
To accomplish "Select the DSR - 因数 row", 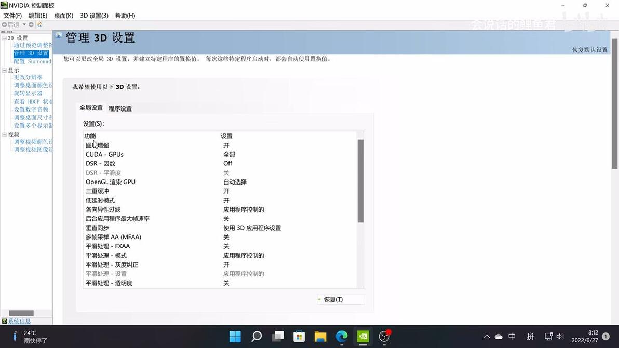I will tap(220, 163).
